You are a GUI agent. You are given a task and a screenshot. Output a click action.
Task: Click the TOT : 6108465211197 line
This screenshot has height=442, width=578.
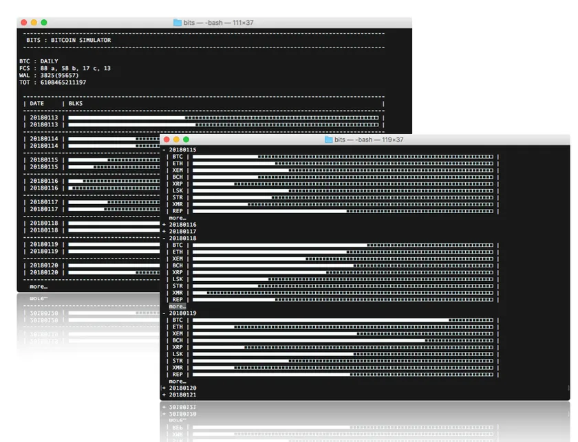(53, 82)
